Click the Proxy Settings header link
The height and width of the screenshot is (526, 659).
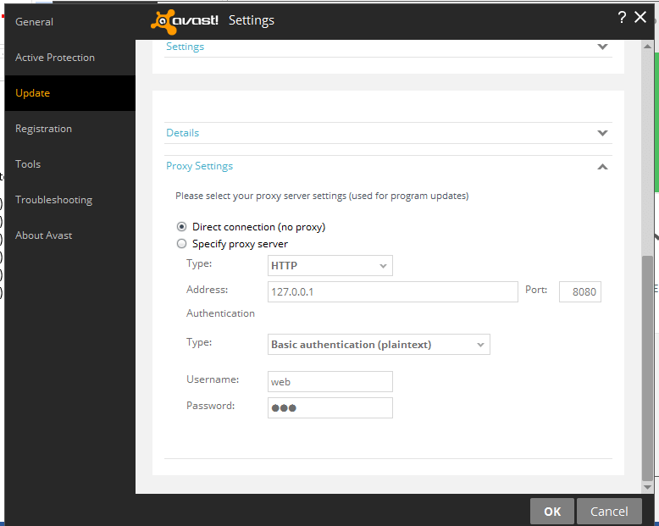pos(199,166)
